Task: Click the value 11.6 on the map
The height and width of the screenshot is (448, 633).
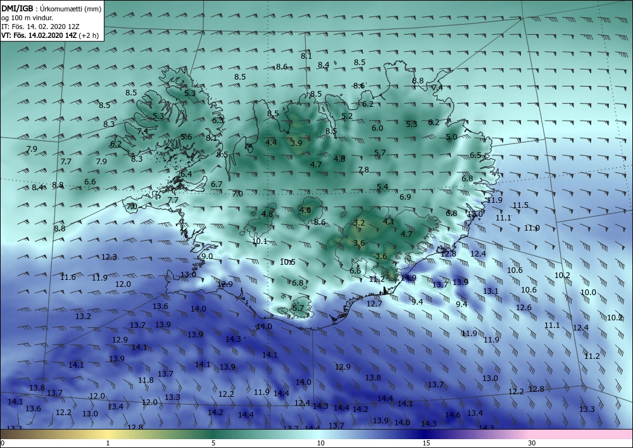Action: (x=68, y=277)
